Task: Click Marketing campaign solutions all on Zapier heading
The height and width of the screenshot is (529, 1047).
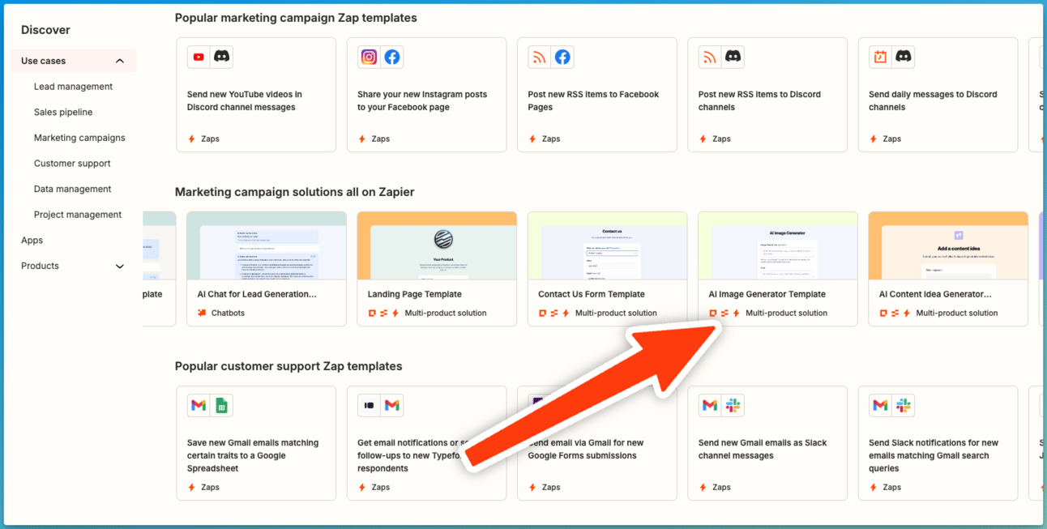Action: pyautogui.click(x=295, y=192)
